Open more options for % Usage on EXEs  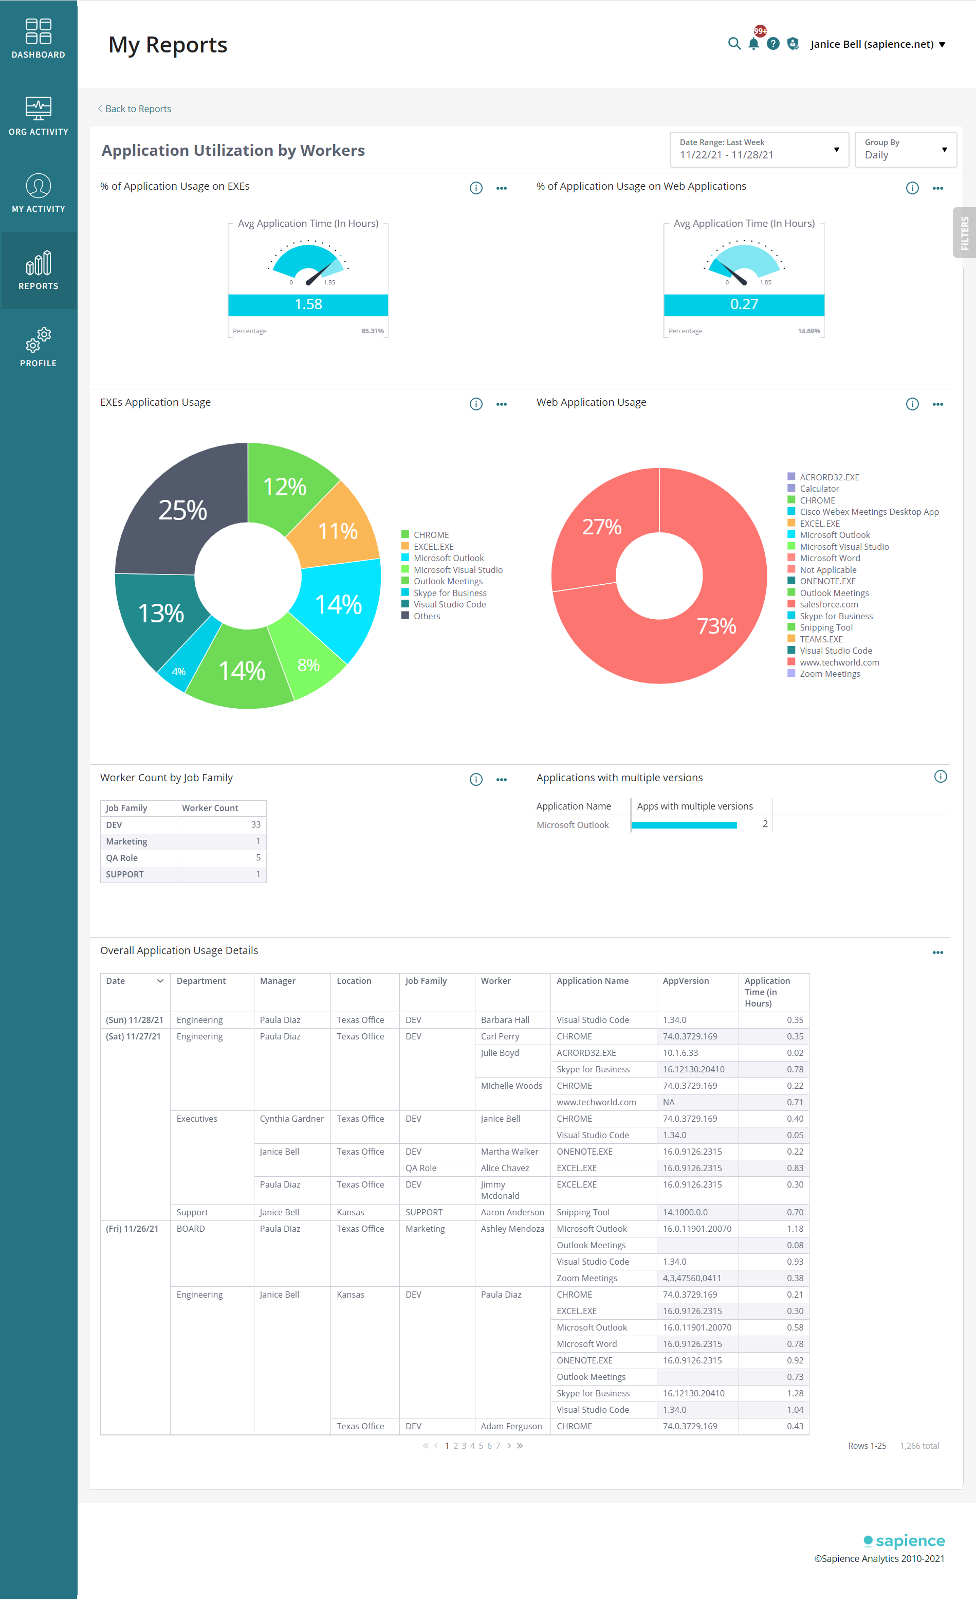click(x=501, y=188)
